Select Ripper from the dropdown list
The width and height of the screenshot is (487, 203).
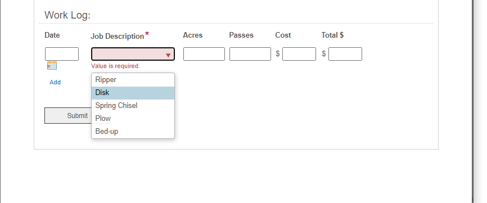click(133, 80)
